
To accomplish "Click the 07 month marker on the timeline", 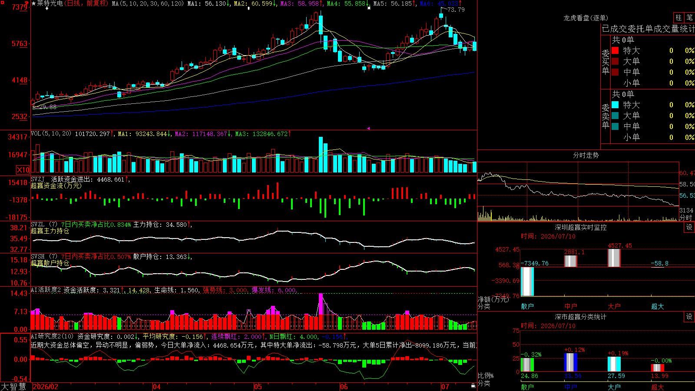I will pos(445,387).
